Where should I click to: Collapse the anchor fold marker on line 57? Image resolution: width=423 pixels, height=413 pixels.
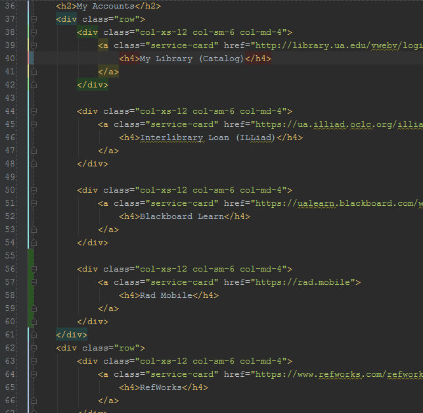click(33, 282)
